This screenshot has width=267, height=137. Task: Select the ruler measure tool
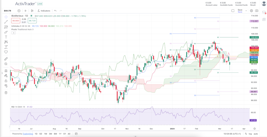click(6, 59)
